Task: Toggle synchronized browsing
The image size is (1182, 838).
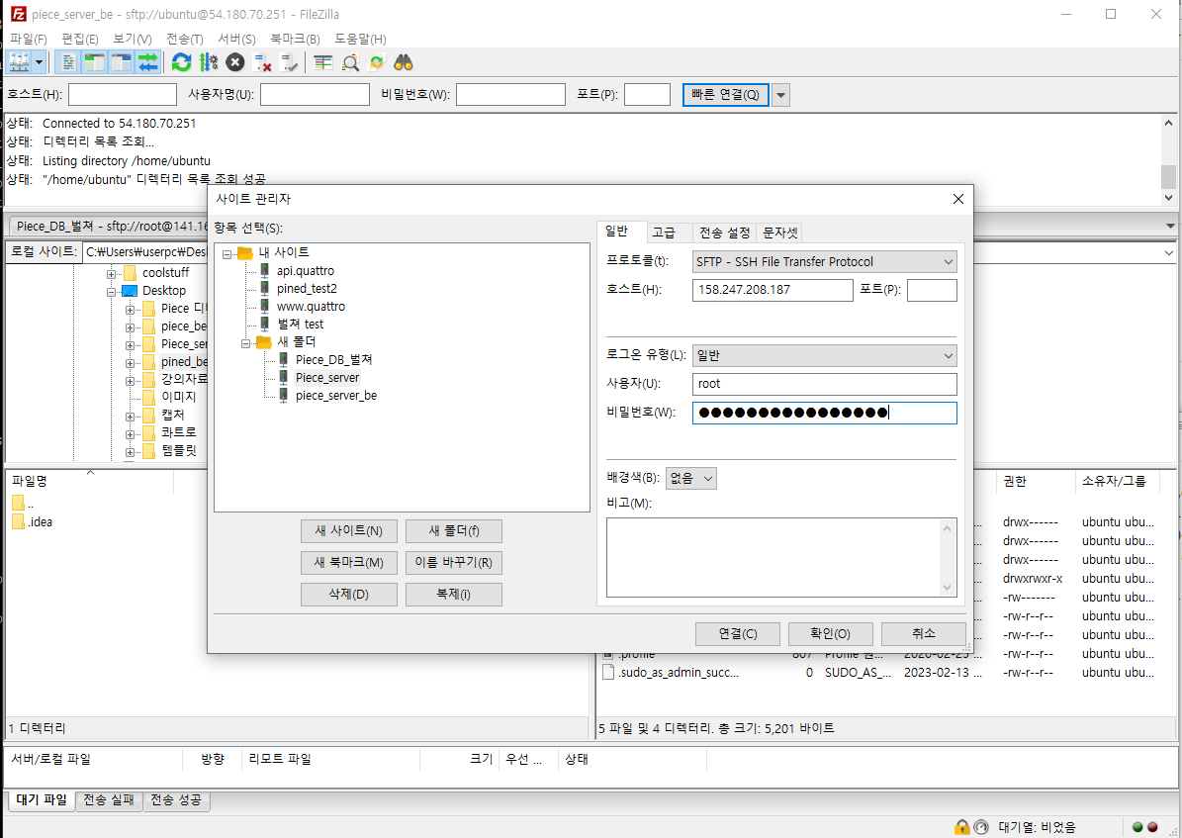Action: (376, 62)
